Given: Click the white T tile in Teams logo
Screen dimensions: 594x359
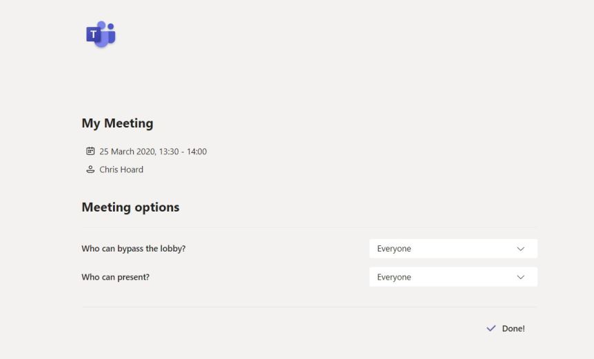Looking at the screenshot, I should [93, 35].
